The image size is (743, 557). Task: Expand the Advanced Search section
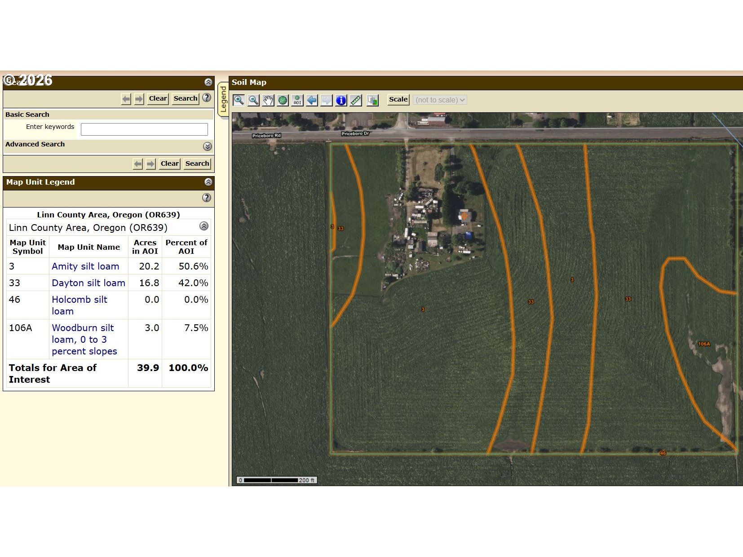coord(207,146)
